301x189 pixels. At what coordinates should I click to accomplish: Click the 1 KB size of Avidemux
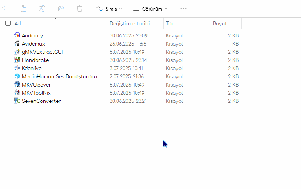tap(233, 44)
